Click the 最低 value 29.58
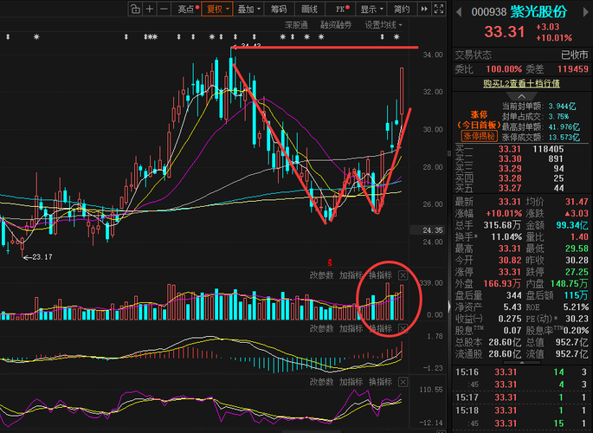Viewport: 593px width, 433px height. 577,249
